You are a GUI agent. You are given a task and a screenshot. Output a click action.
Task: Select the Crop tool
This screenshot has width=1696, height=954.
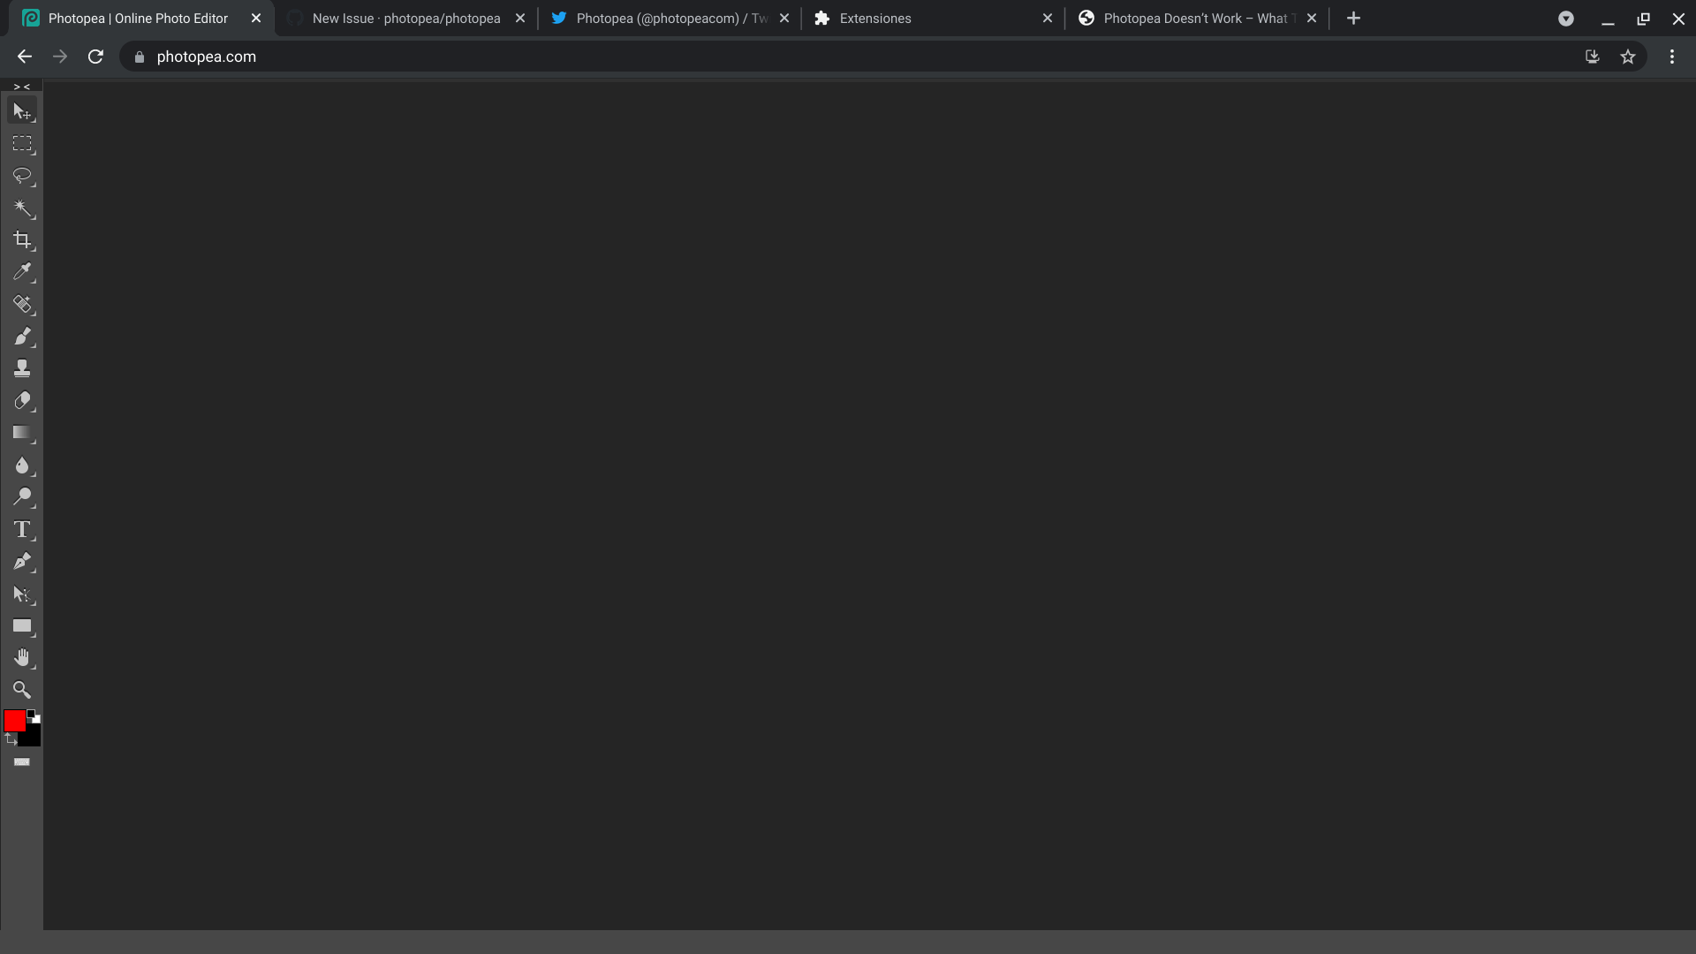click(x=22, y=239)
